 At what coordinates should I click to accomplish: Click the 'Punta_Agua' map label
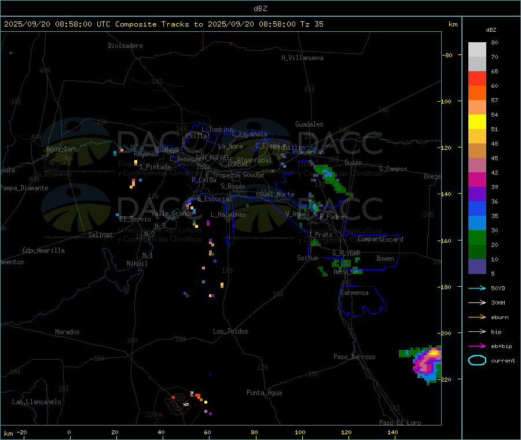[264, 393]
